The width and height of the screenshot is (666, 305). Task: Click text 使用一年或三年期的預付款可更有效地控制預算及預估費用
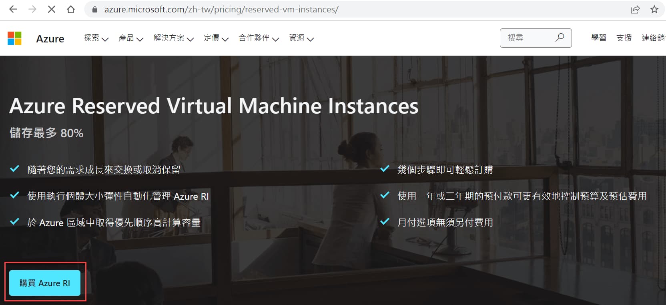522,196
